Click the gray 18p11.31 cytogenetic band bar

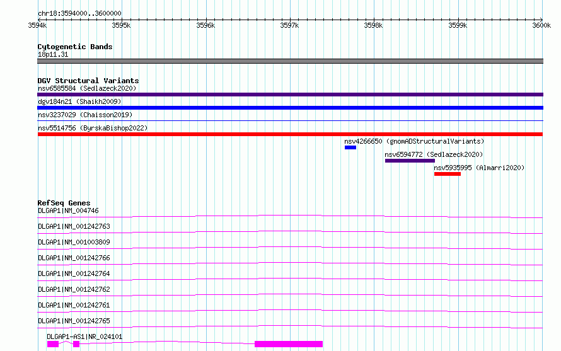click(290, 61)
